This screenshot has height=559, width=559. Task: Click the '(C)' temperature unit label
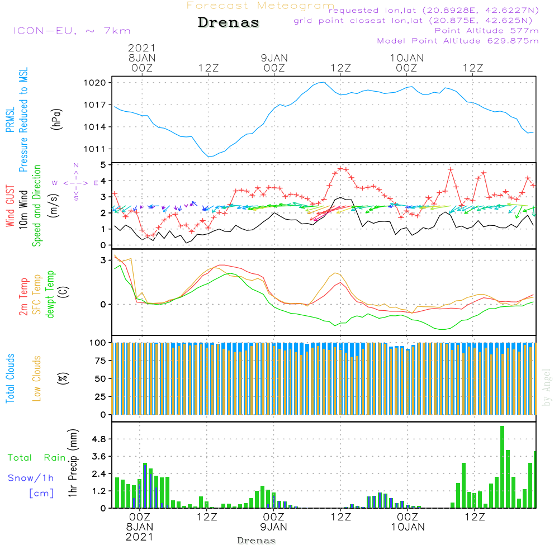point(64,292)
